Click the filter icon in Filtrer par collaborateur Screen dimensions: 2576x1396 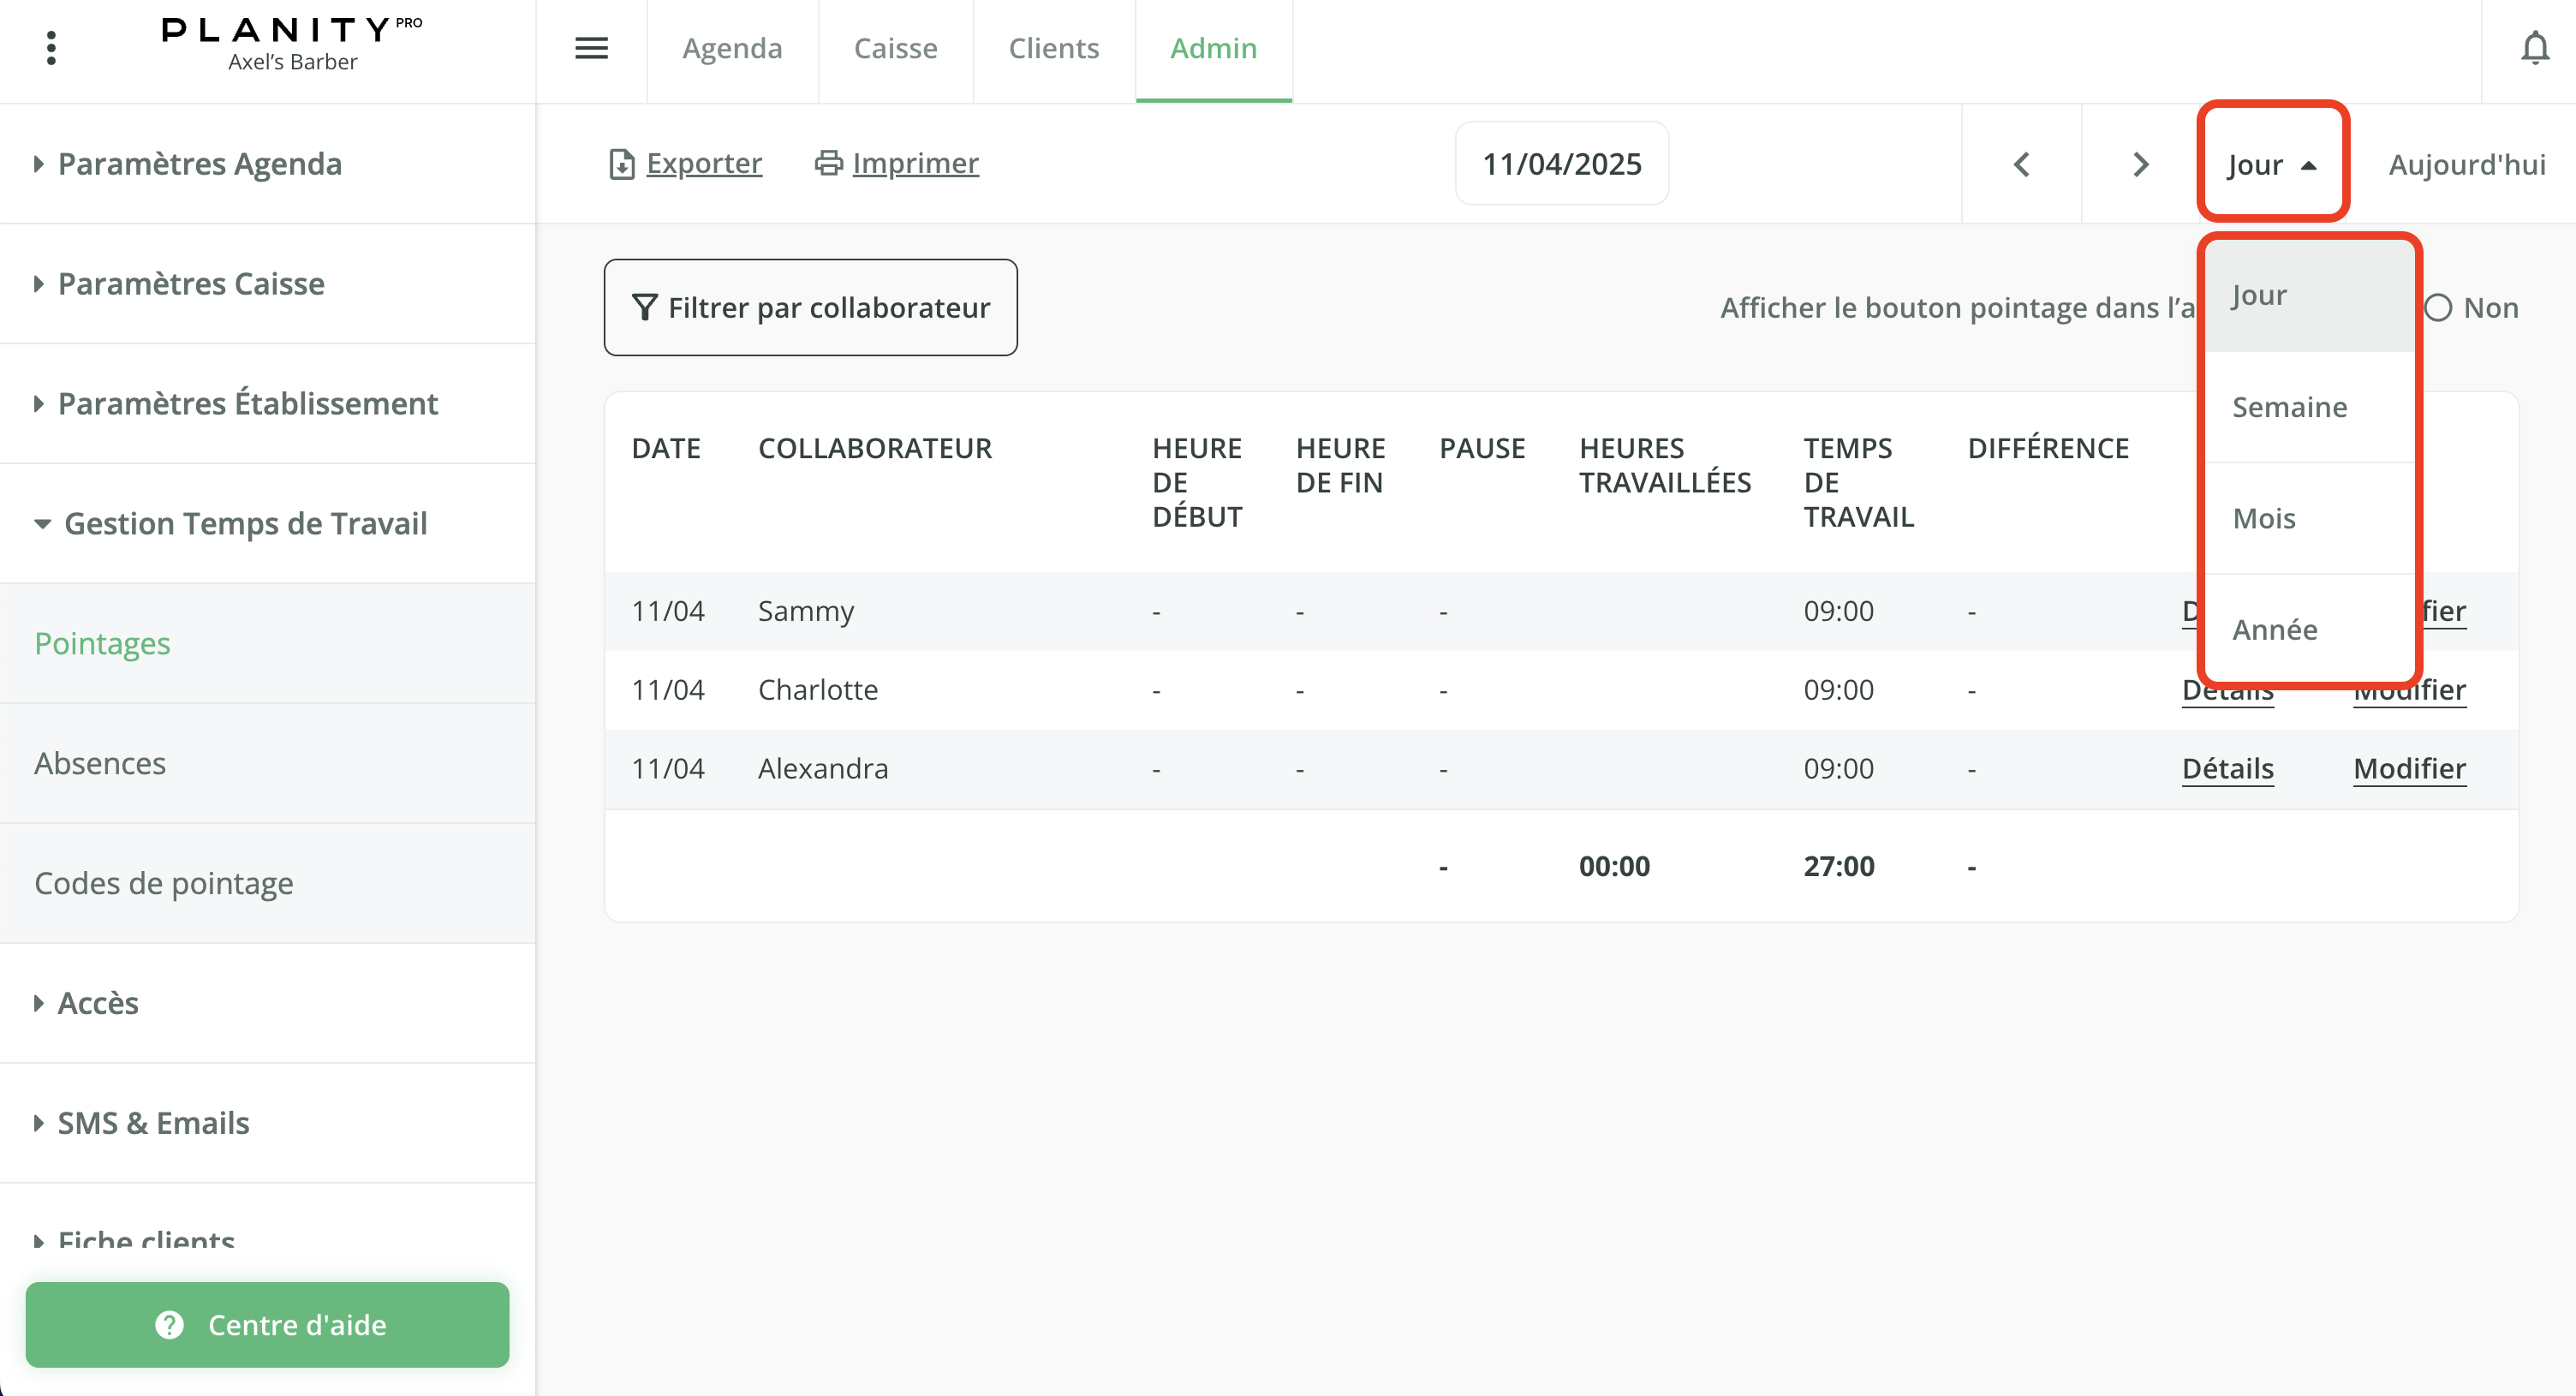(645, 307)
